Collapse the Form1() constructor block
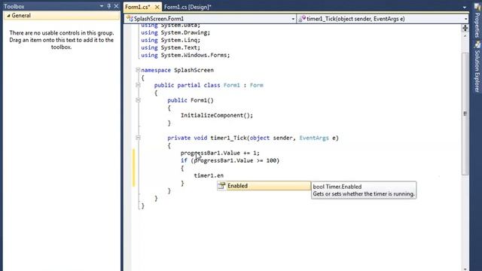The height and width of the screenshot is (271, 482). point(138,100)
